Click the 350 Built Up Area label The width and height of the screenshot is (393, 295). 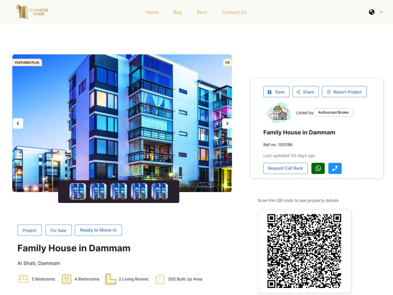(x=185, y=279)
